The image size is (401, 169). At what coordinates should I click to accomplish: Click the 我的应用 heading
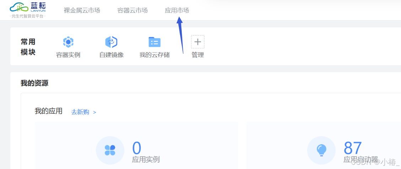pyautogui.click(x=49, y=111)
